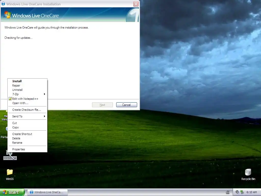
Task: Open the volume tray icon
Action: coord(237,192)
